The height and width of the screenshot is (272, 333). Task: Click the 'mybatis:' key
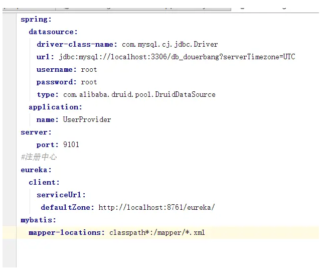(39, 220)
